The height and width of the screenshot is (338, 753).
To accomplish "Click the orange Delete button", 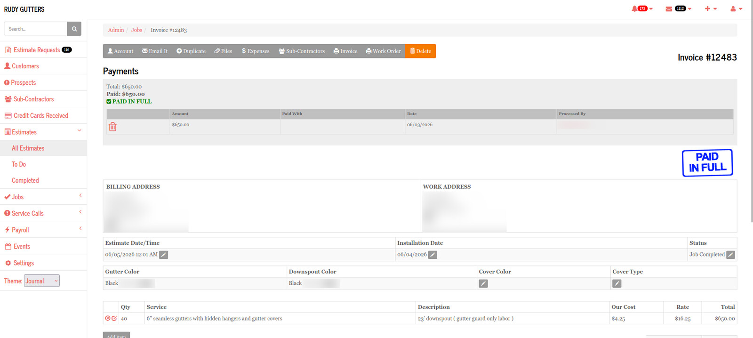I will coord(420,51).
